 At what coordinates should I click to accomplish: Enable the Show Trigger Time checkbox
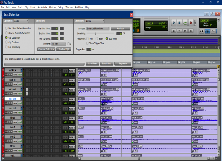[x=87, y=43]
